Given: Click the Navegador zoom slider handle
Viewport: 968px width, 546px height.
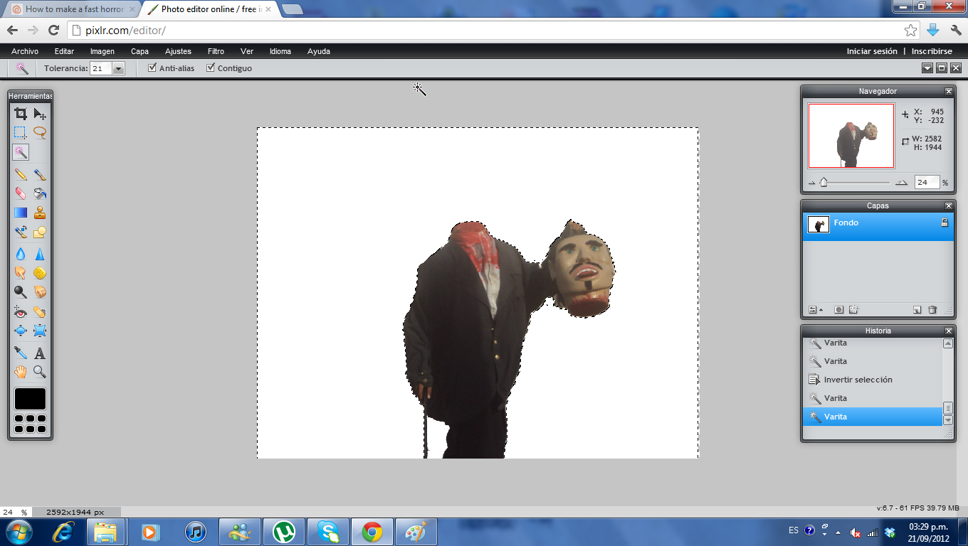Looking at the screenshot, I should click(x=824, y=182).
